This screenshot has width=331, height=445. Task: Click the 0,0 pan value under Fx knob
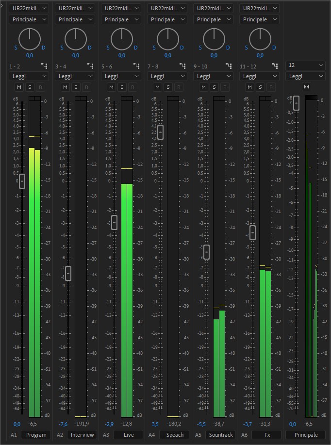[260, 55]
